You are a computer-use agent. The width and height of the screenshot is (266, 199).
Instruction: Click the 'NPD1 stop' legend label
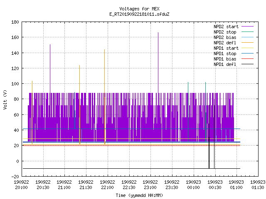[x=225, y=53]
